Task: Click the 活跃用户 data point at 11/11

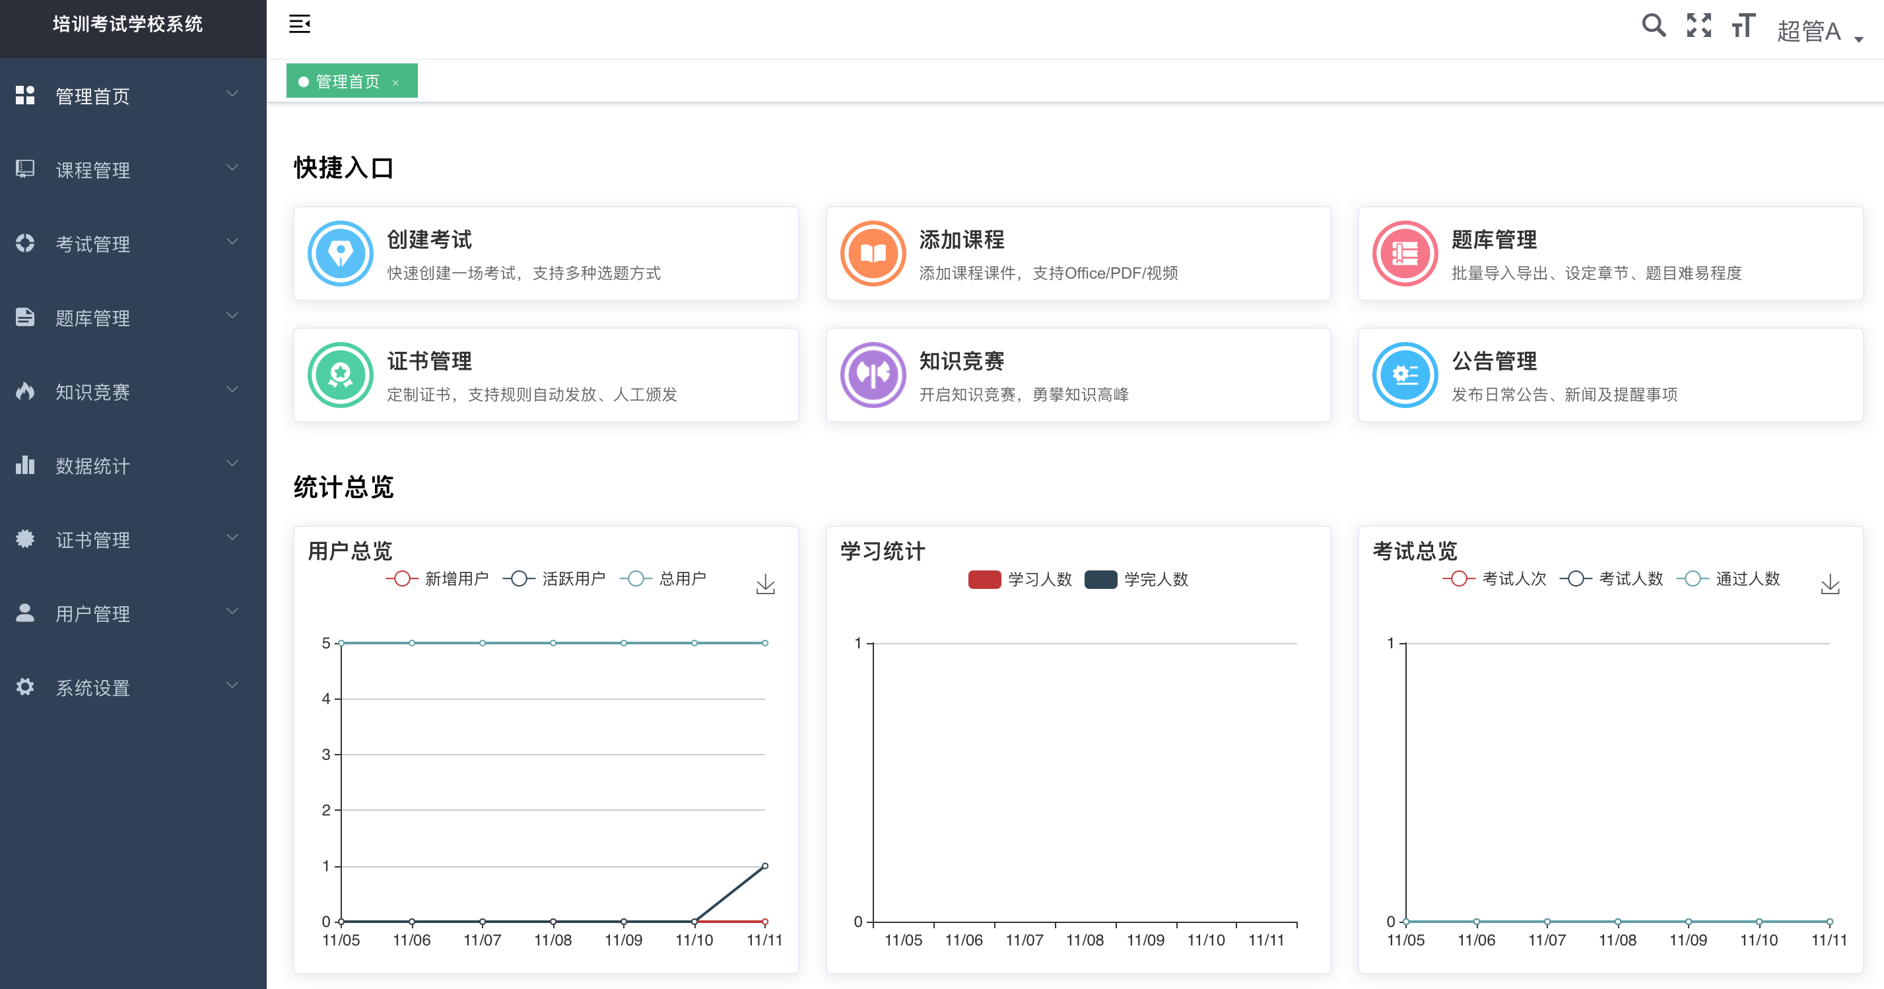Action: click(x=765, y=866)
